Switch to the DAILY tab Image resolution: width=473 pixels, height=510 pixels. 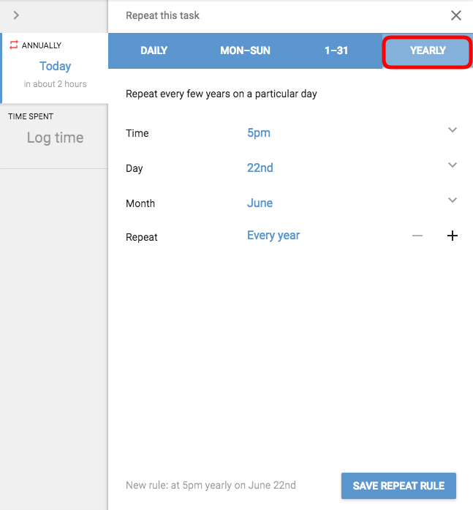154,50
